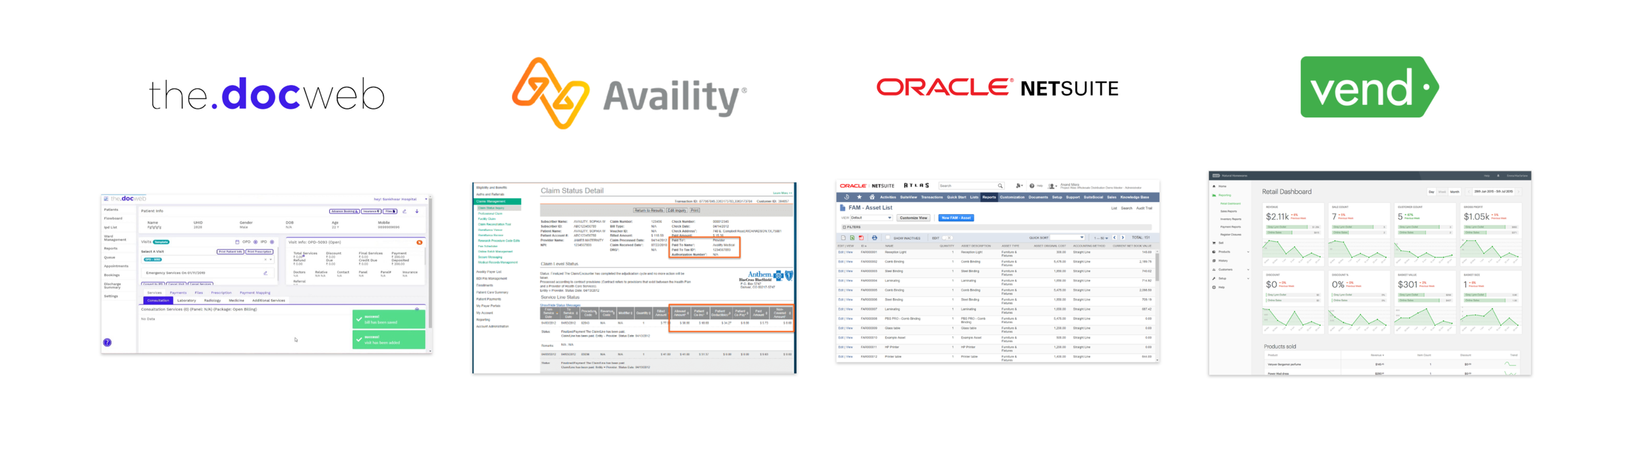Click the CSV export icon in asset toolbar
The image size is (1633, 450).
pyautogui.click(x=843, y=238)
